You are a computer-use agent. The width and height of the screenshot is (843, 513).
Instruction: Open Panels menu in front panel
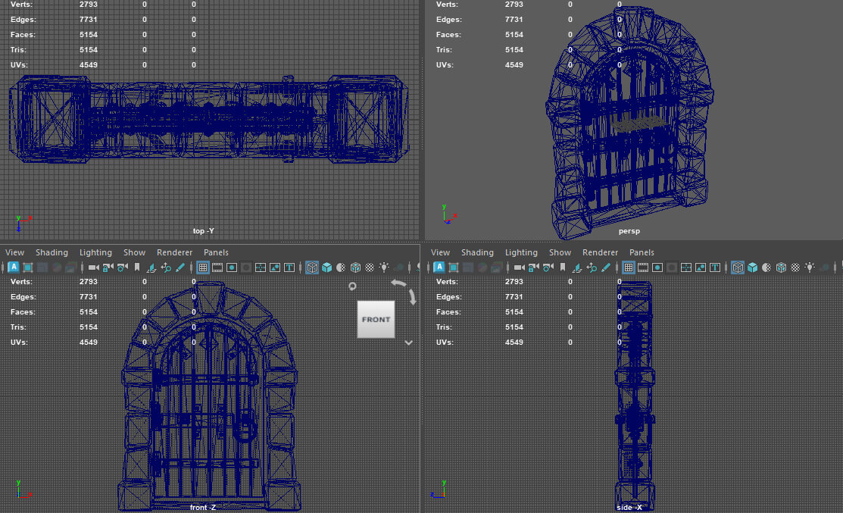(x=216, y=252)
